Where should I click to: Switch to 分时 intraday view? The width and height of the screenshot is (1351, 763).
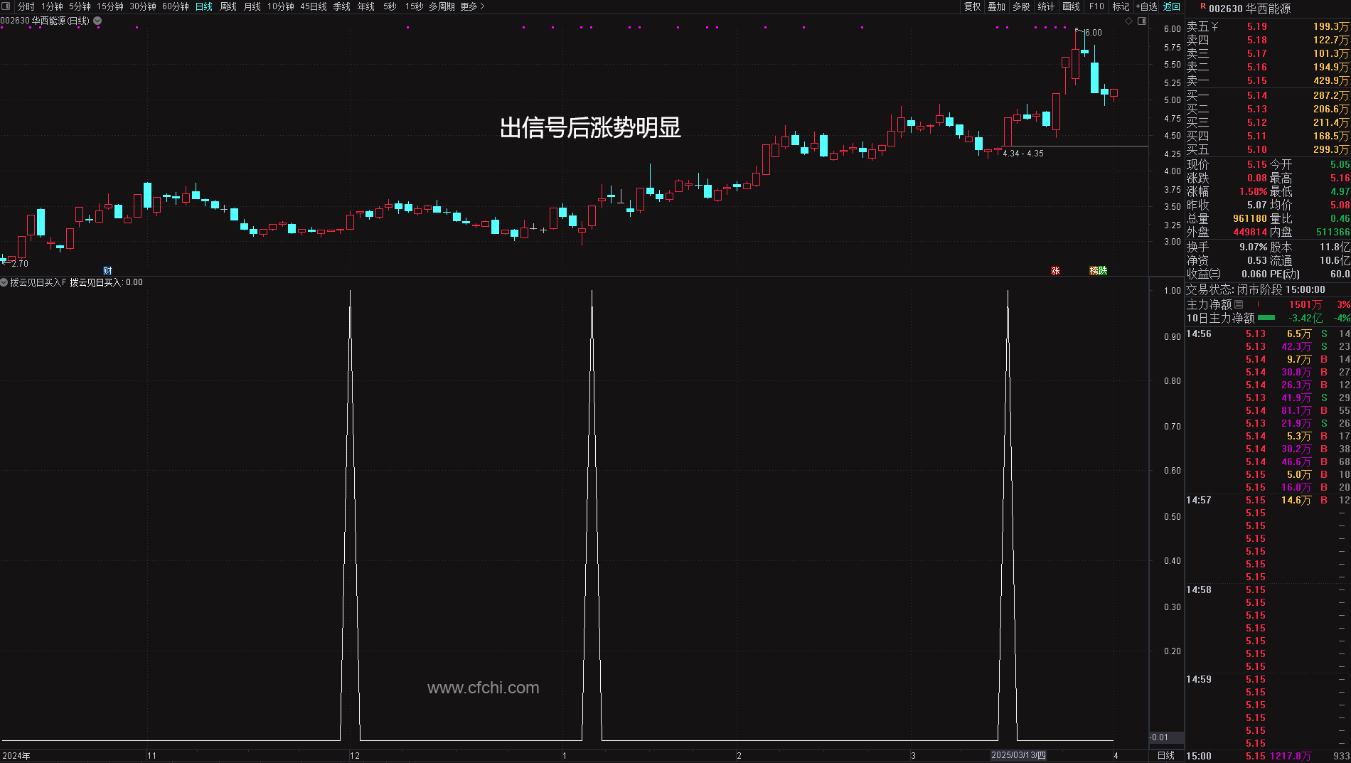pyautogui.click(x=26, y=6)
